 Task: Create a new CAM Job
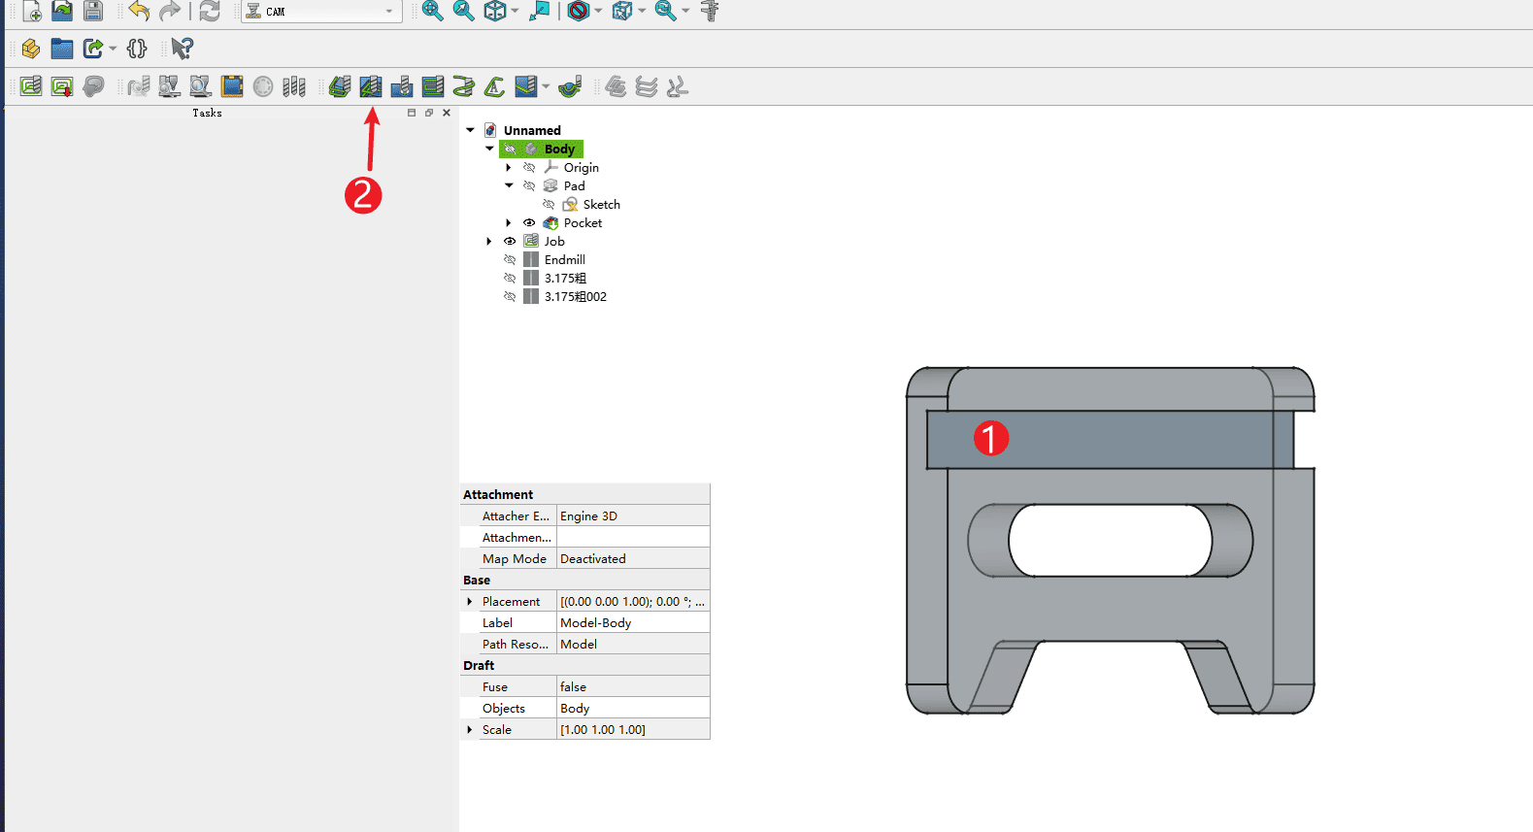pos(31,87)
